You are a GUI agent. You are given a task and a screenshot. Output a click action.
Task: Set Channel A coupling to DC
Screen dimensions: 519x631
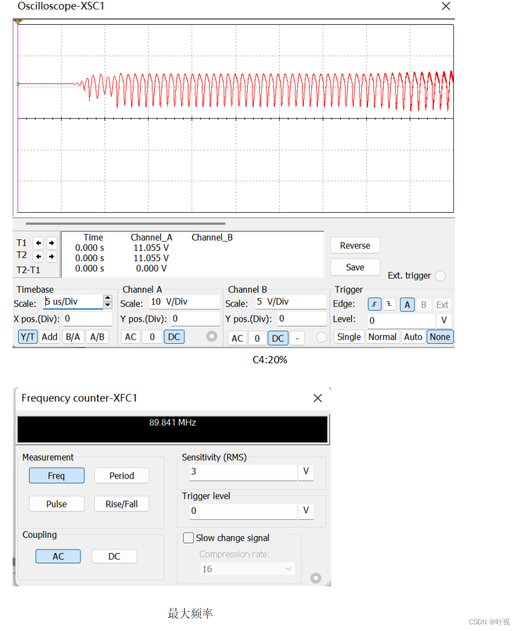174,337
